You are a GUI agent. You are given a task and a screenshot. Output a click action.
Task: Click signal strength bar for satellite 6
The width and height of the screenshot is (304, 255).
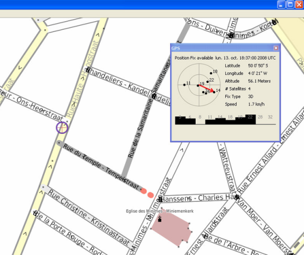click(x=190, y=121)
